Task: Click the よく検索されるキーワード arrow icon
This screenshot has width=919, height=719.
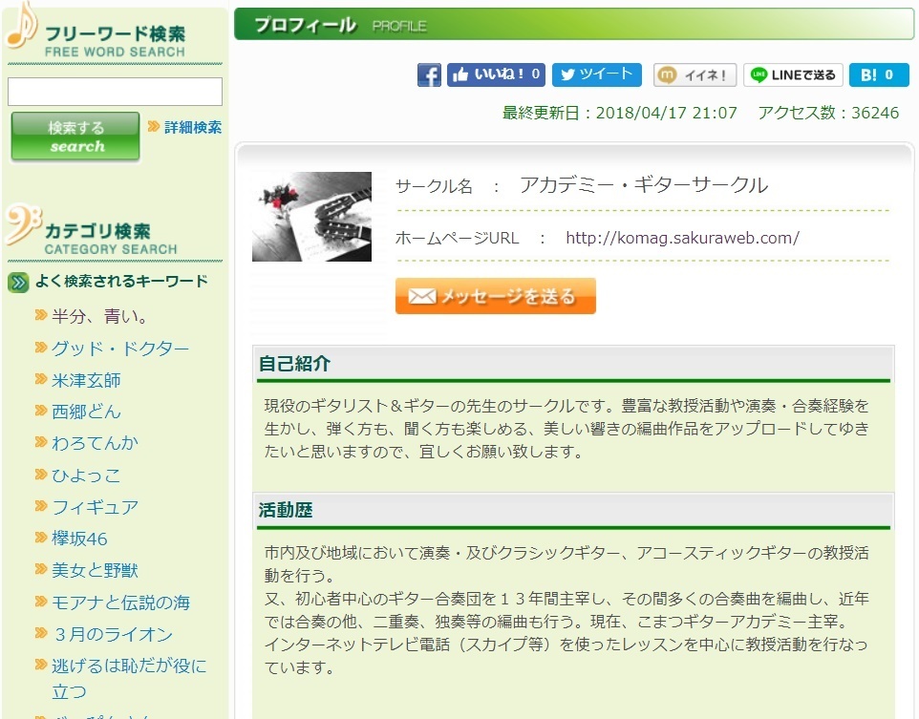Action: [18, 282]
